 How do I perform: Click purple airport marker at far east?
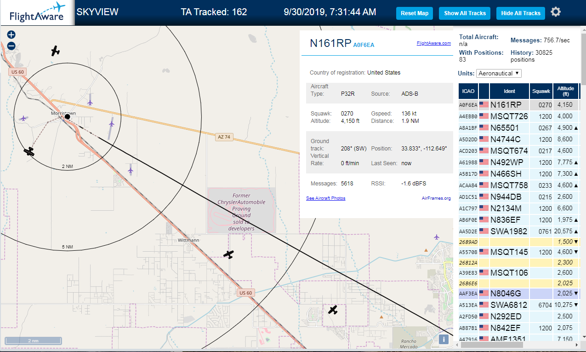[436, 237]
